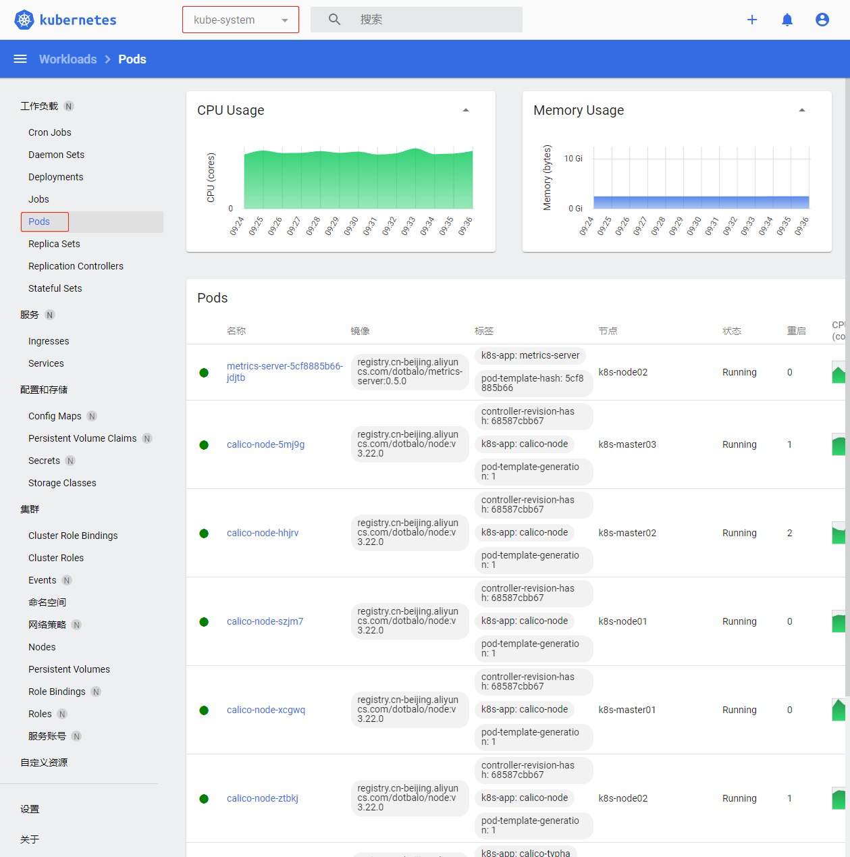This screenshot has height=857, width=850.
Task: Click green status dot of calico-node-hhjrv
Action: [x=204, y=534]
